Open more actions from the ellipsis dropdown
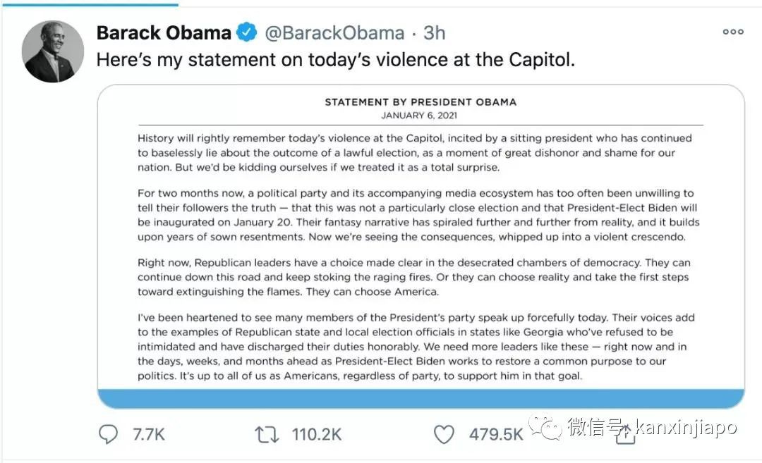 click(x=732, y=32)
